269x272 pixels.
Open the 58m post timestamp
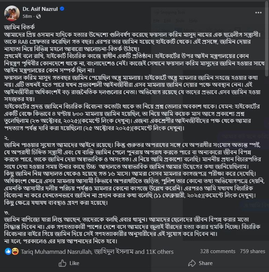pyautogui.click(x=27, y=16)
